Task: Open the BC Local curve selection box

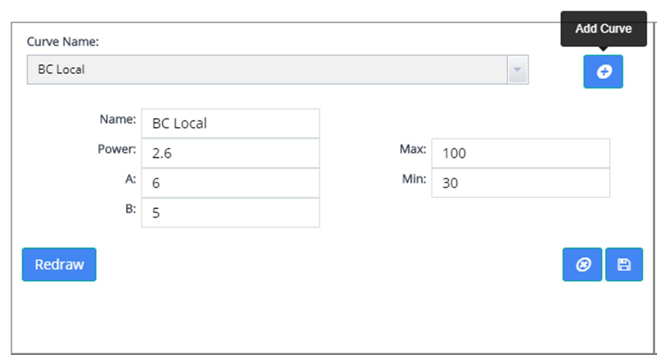Action: coord(266,70)
